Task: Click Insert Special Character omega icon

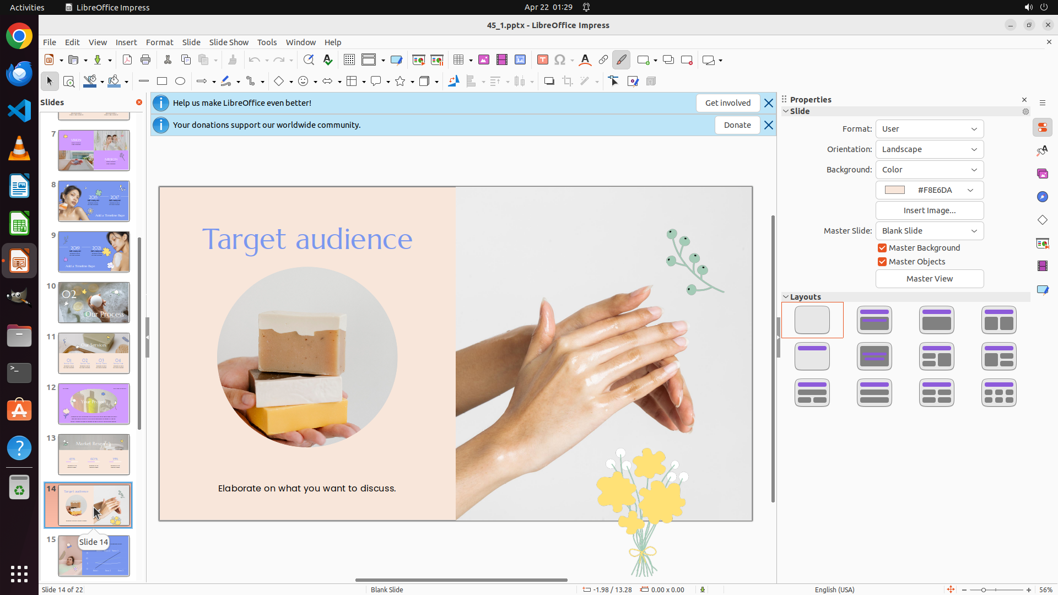Action: click(560, 60)
